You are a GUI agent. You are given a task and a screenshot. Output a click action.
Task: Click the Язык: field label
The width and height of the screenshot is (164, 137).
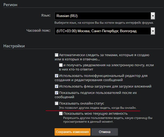tap(45, 16)
